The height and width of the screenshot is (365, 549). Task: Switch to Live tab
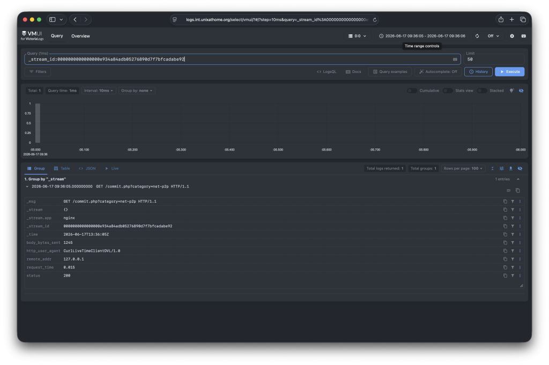(x=112, y=169)
